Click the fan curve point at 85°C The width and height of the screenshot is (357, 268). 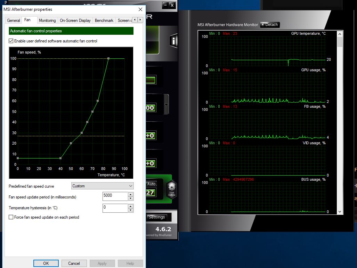click(x=108, y=58)
